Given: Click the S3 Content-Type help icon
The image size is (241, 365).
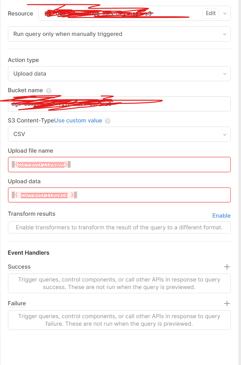Looking at the screenshot, I should pyautogui.click(x=108, y=121).
